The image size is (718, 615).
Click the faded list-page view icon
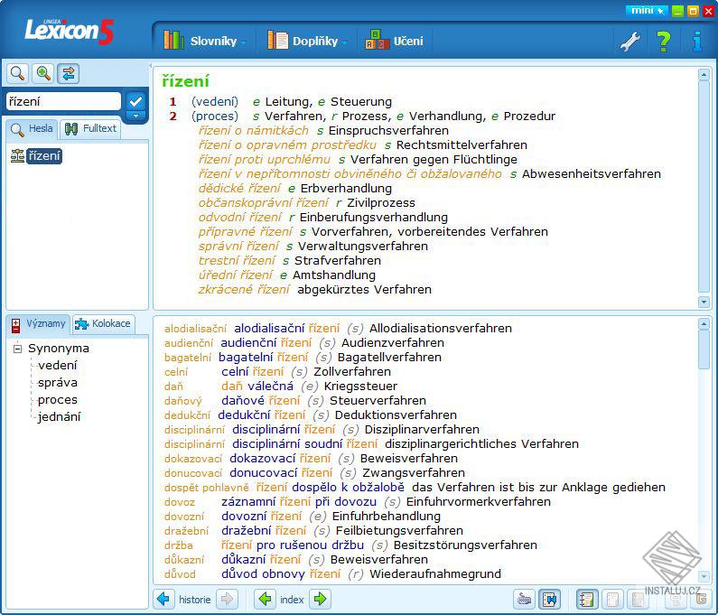pyautogui.click(x=612, y=599)
